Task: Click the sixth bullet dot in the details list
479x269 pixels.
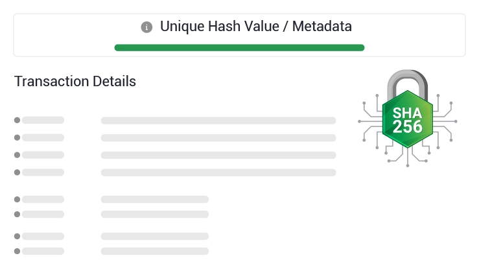Action: [x=18, y=214]
